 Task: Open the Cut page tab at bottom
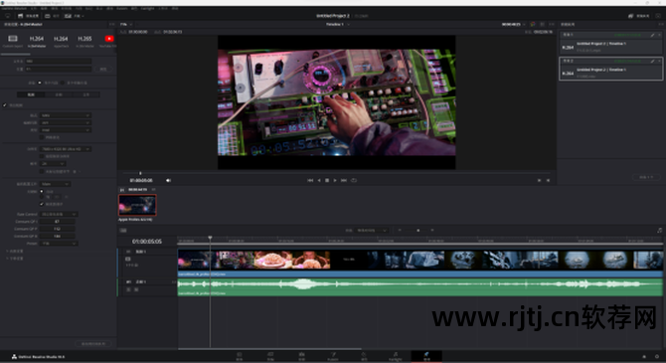pos(270,356)
